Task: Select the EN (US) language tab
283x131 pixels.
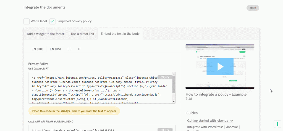Action: coord(55,49)
